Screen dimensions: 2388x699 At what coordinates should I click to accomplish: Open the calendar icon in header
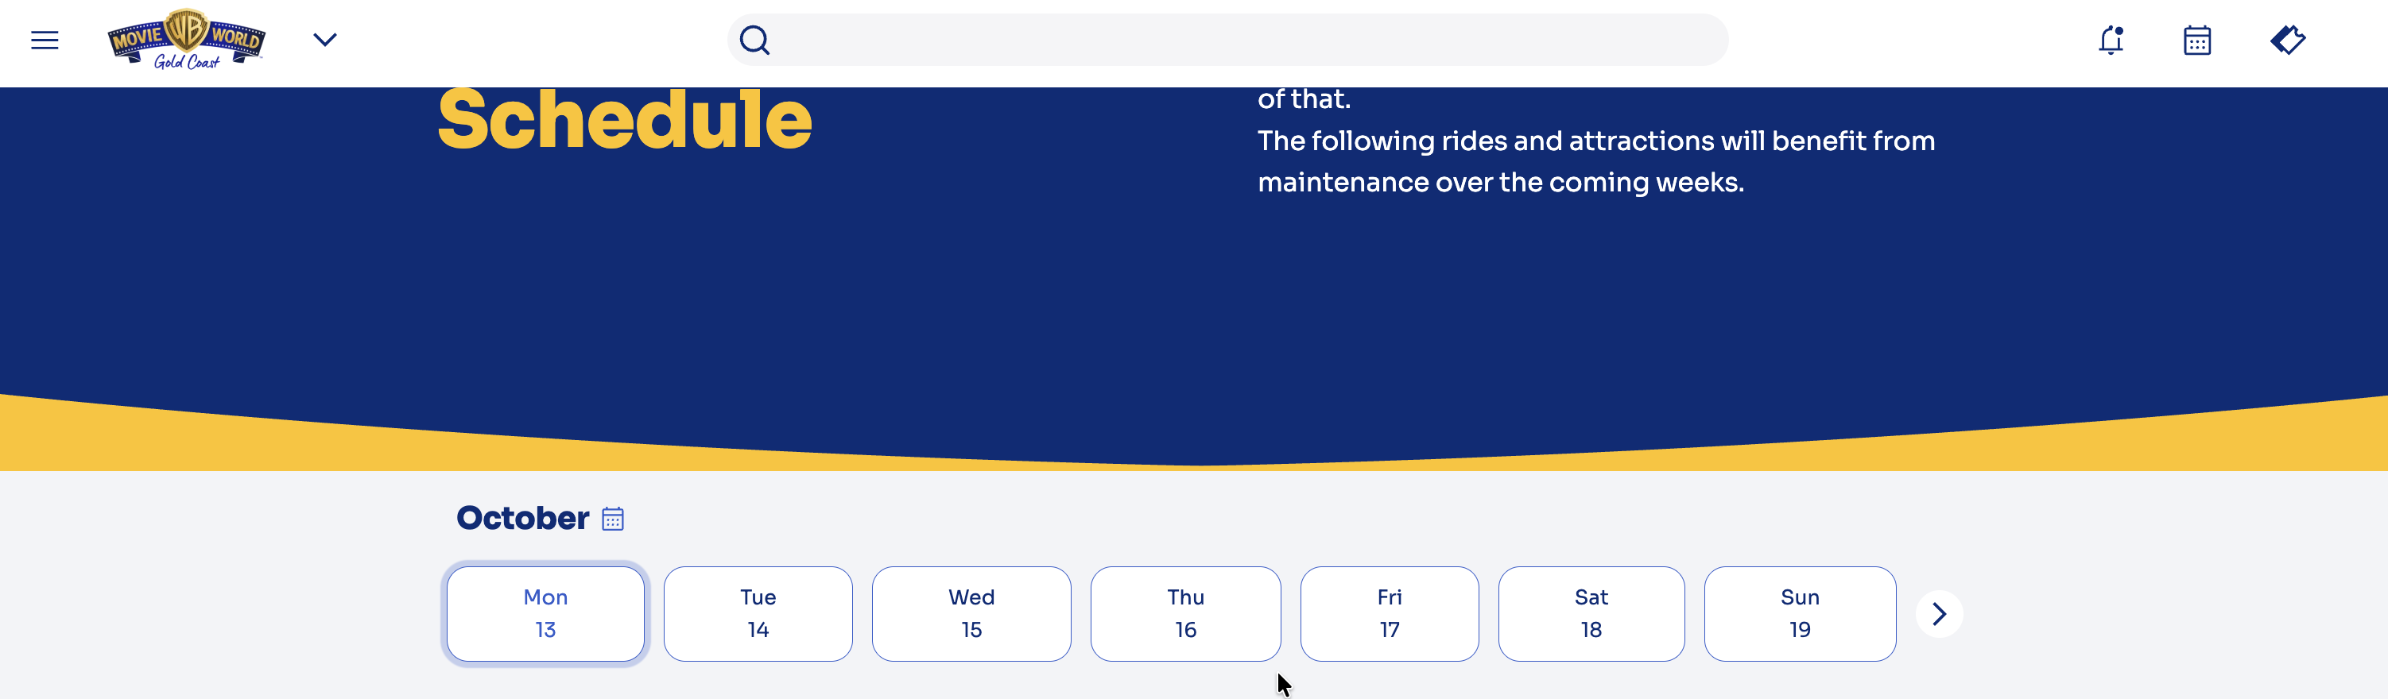[x=2197, y=40]
